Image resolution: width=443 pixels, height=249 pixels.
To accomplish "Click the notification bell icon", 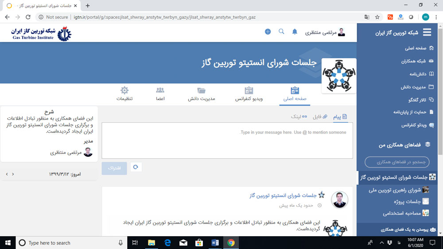I will [295, 32].
